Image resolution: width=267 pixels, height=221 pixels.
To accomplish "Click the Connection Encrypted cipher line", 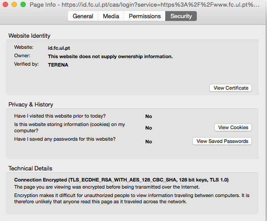I will 121,180.
